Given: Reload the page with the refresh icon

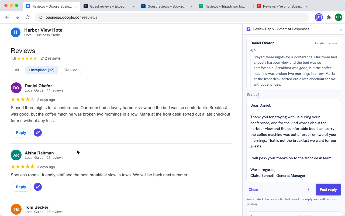Looking at the screenshot, I should point(27,17).
